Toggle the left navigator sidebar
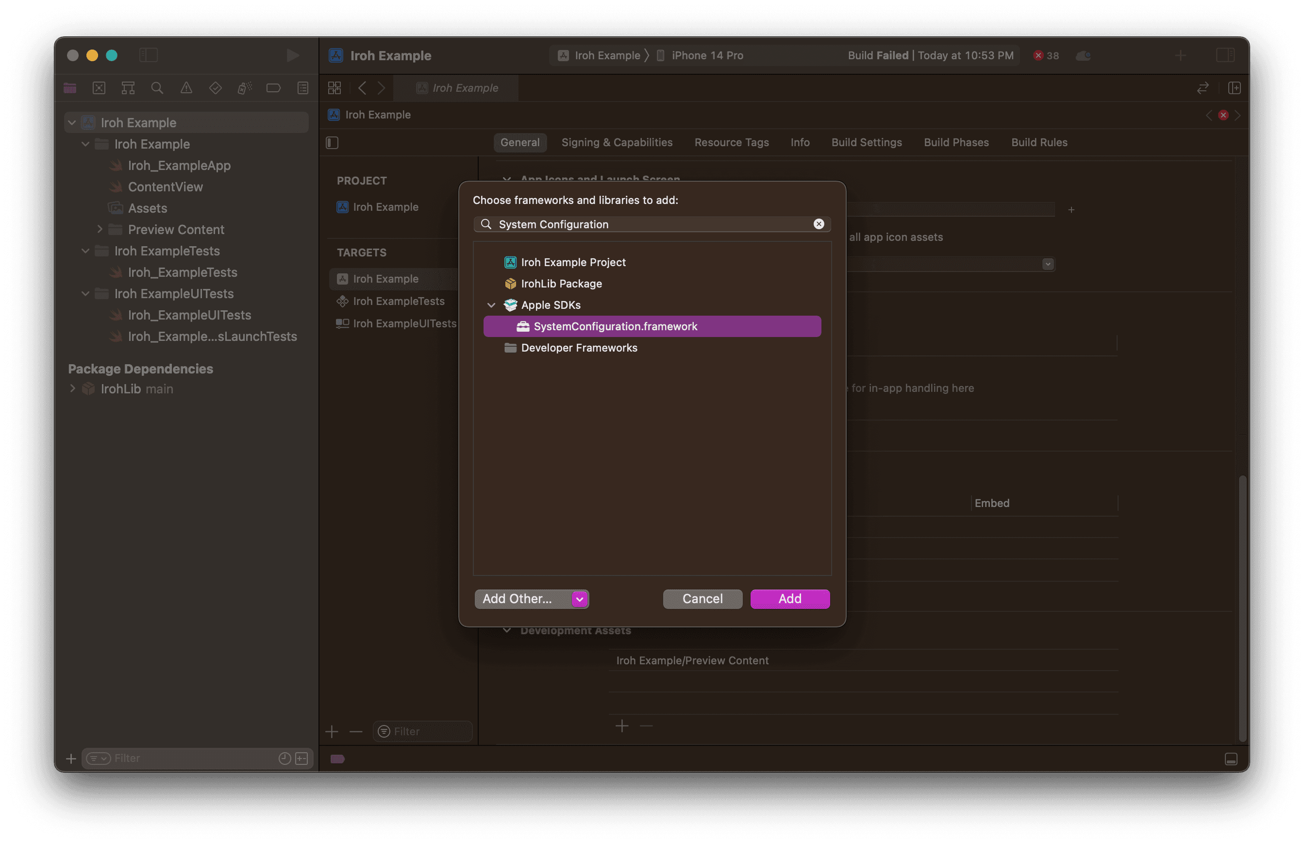1304x844 pixels. point(149,55)
